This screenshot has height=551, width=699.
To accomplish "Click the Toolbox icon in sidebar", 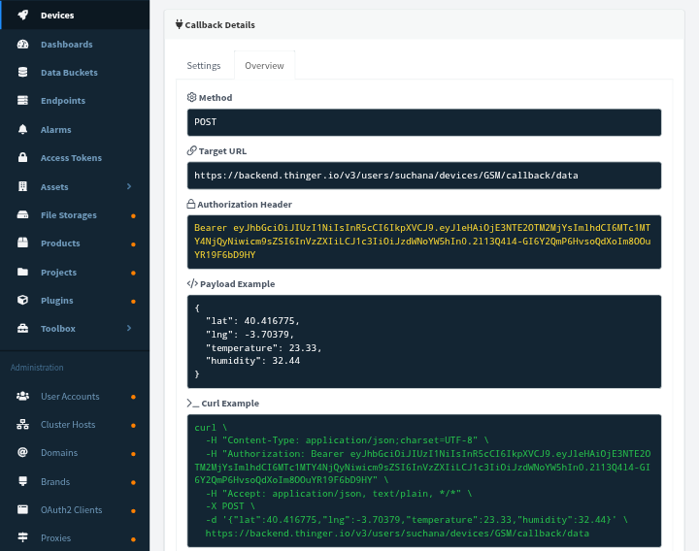I will (22, 328).
